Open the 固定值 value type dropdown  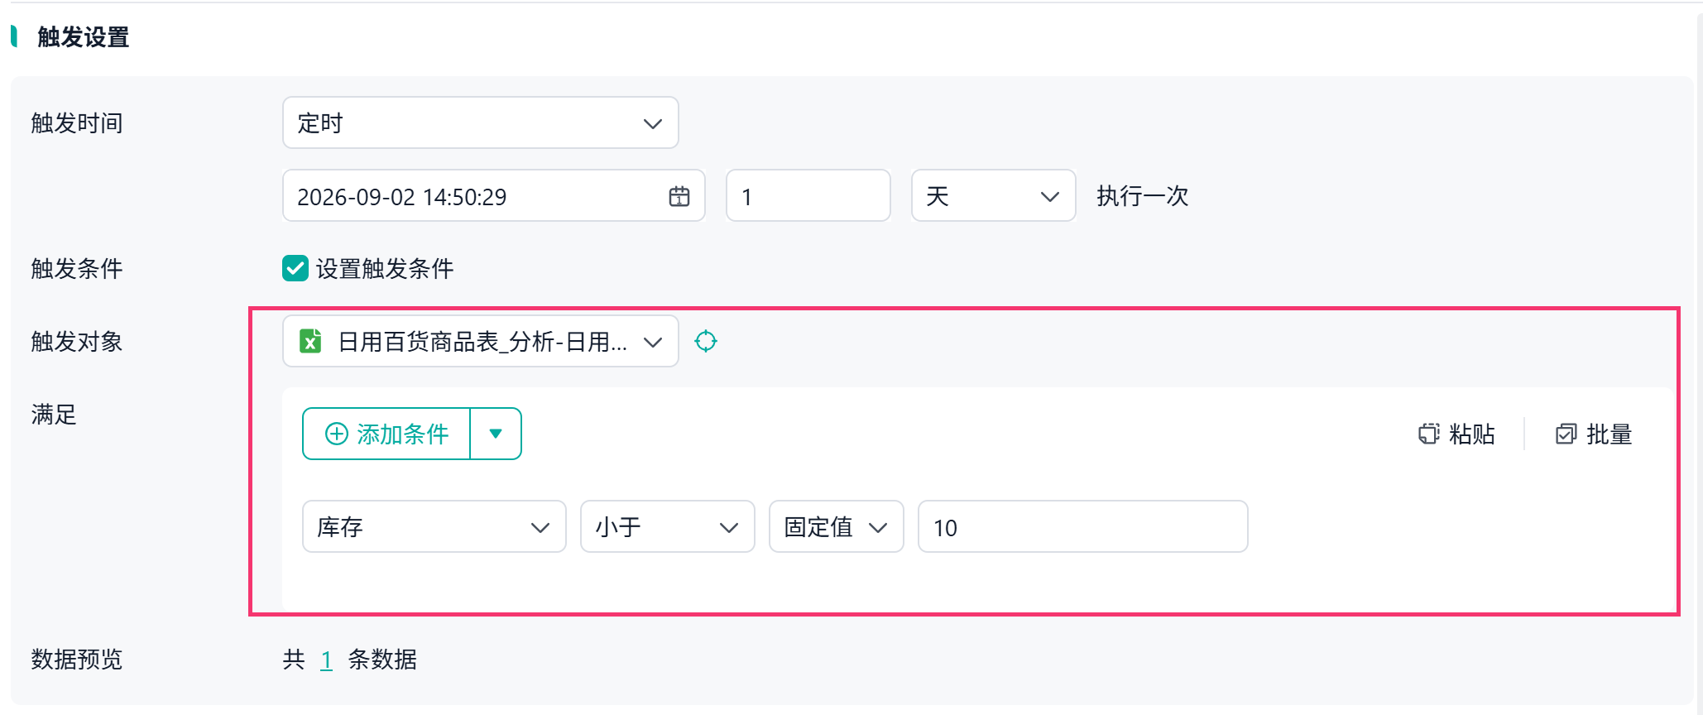837,526
